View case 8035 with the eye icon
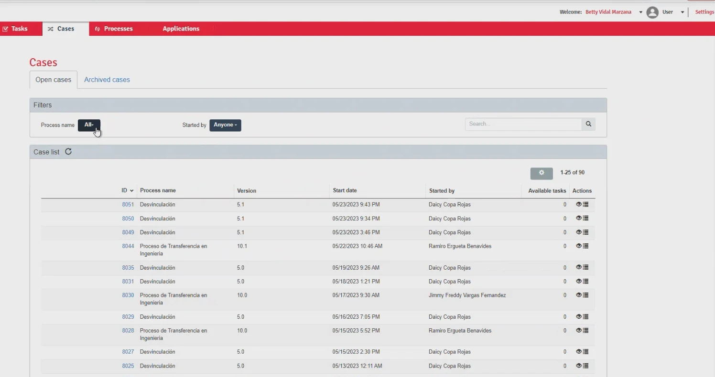This screenshot has height=377, width=715. coord(579,267)
